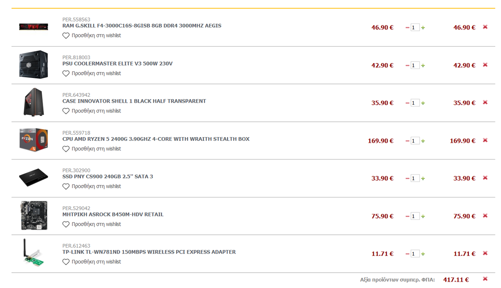The image size is (501, 288).
Task: Click quantity field for PNY CS900 SSD
Action: tap(415, 178)
